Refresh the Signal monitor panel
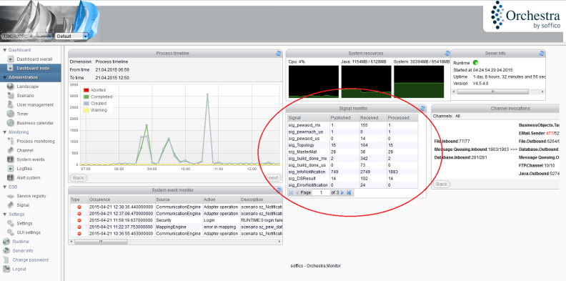The image size is (566, 281). (x=422, y=109)
